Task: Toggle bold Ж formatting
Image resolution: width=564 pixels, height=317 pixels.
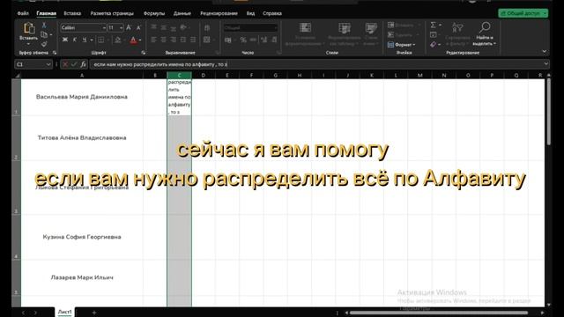Action: [64, 40]
